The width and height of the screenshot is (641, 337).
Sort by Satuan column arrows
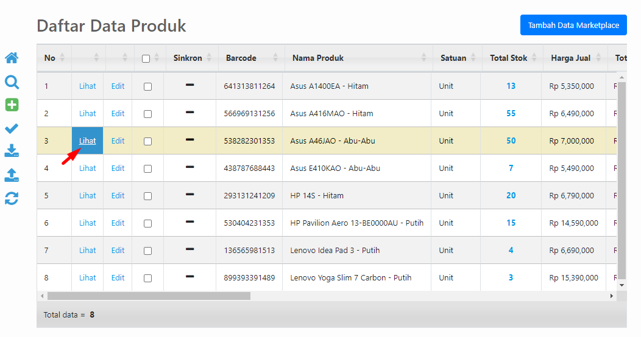473,58
